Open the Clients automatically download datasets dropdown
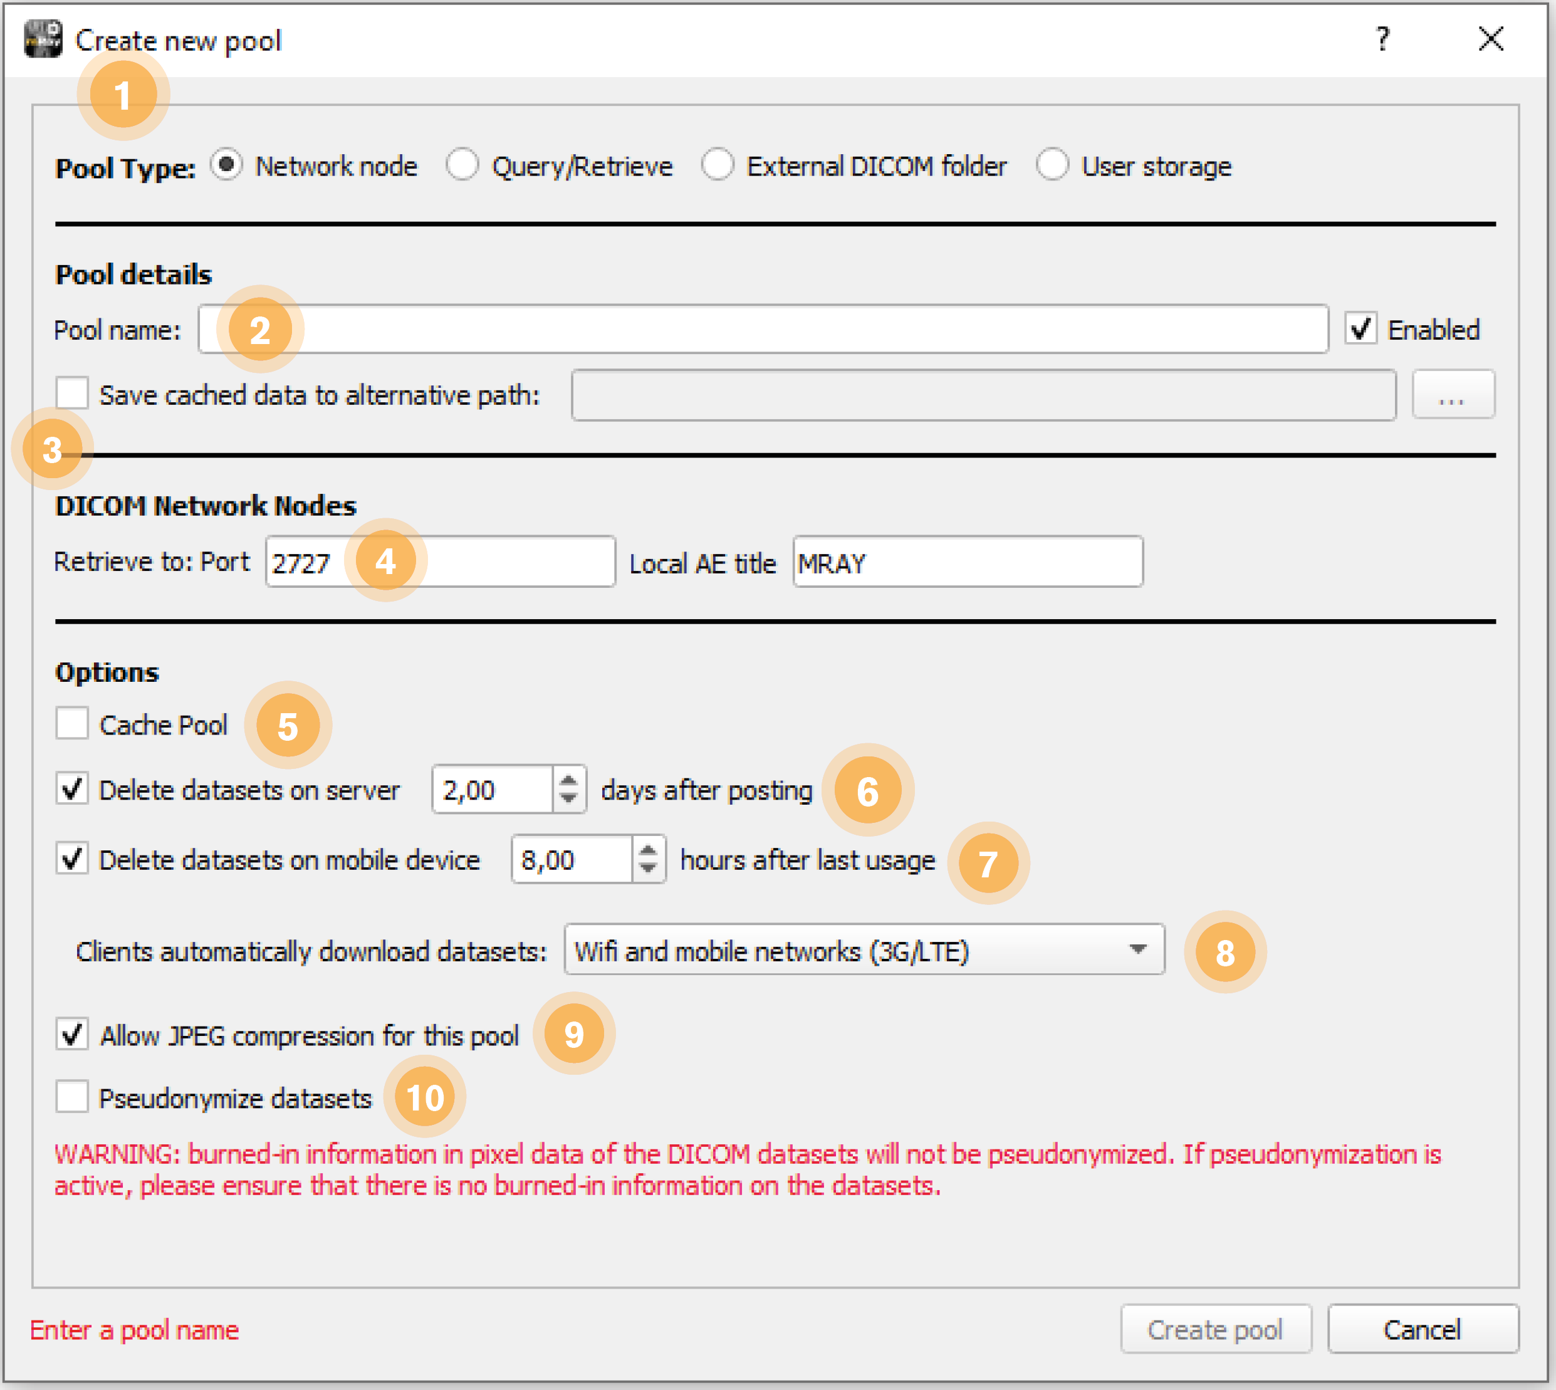Image resolution: width=1556 pixels, height=1390 pixels. [x=864, y=949]
